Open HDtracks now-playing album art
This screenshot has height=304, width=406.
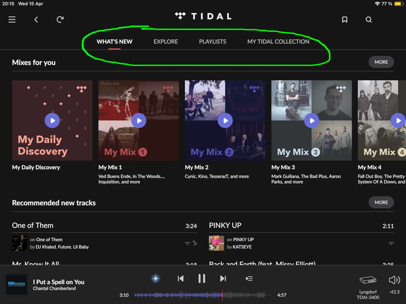[17, 284]
